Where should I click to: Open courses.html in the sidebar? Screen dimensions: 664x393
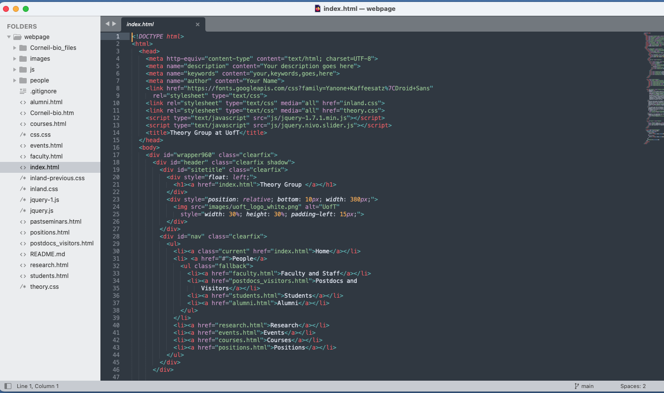click(48, 124)
